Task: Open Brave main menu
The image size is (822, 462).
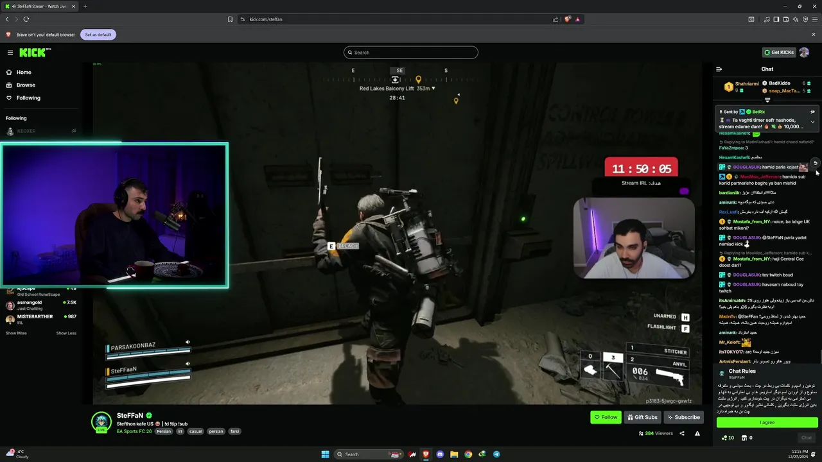Action: (814, 19)
